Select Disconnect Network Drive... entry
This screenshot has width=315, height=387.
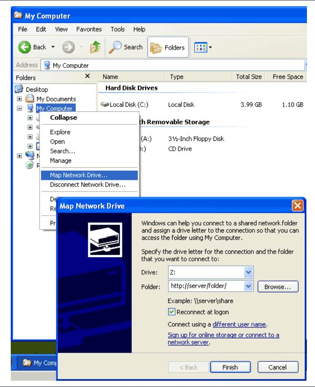(x=89, y=185)
